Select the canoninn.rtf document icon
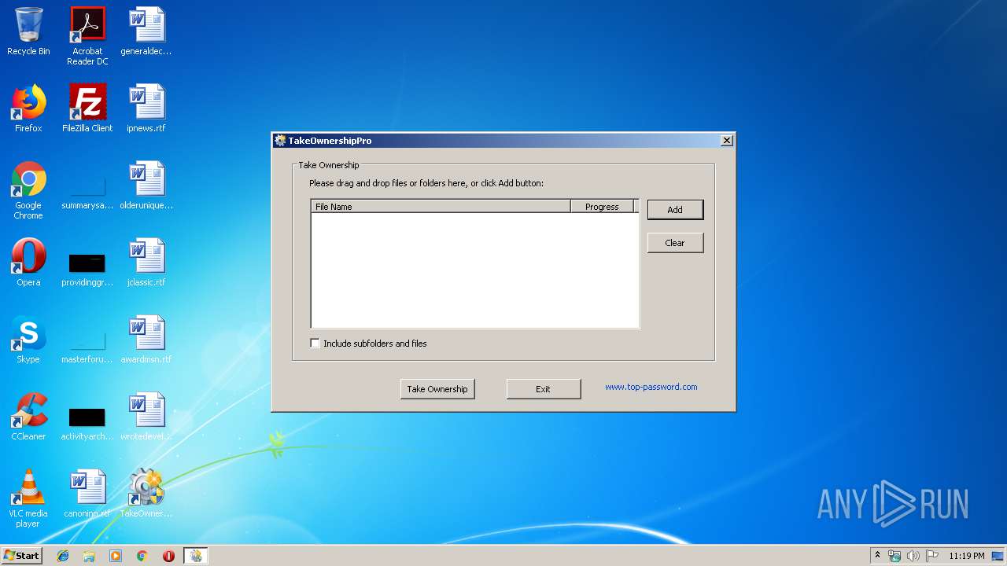The height and width of the screenshot is (566, 1007). tap(87, 494)
